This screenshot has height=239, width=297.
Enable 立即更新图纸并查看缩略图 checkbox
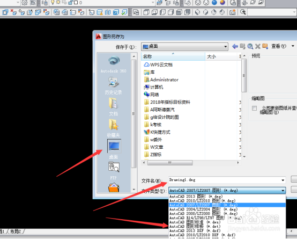[x=254, y=108]
